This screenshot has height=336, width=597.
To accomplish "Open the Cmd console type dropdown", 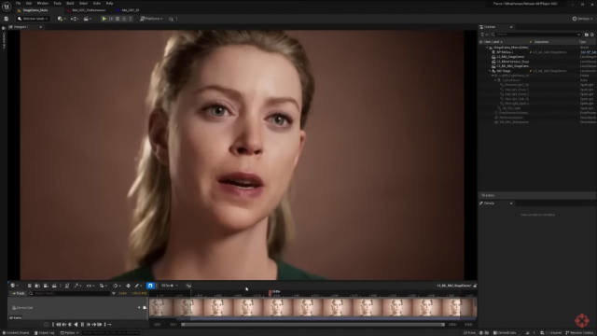I will point(69,333).
